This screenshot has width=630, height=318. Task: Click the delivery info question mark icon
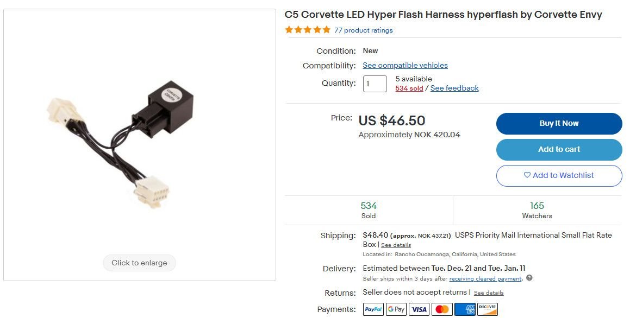[529, 278]
